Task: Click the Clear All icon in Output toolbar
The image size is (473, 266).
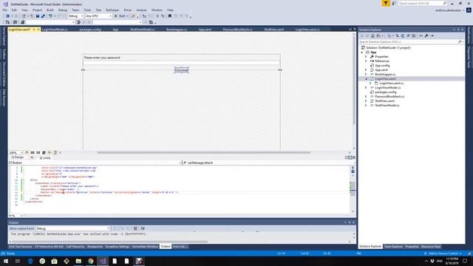Action: pyautogui.click(x=135, y=228)
